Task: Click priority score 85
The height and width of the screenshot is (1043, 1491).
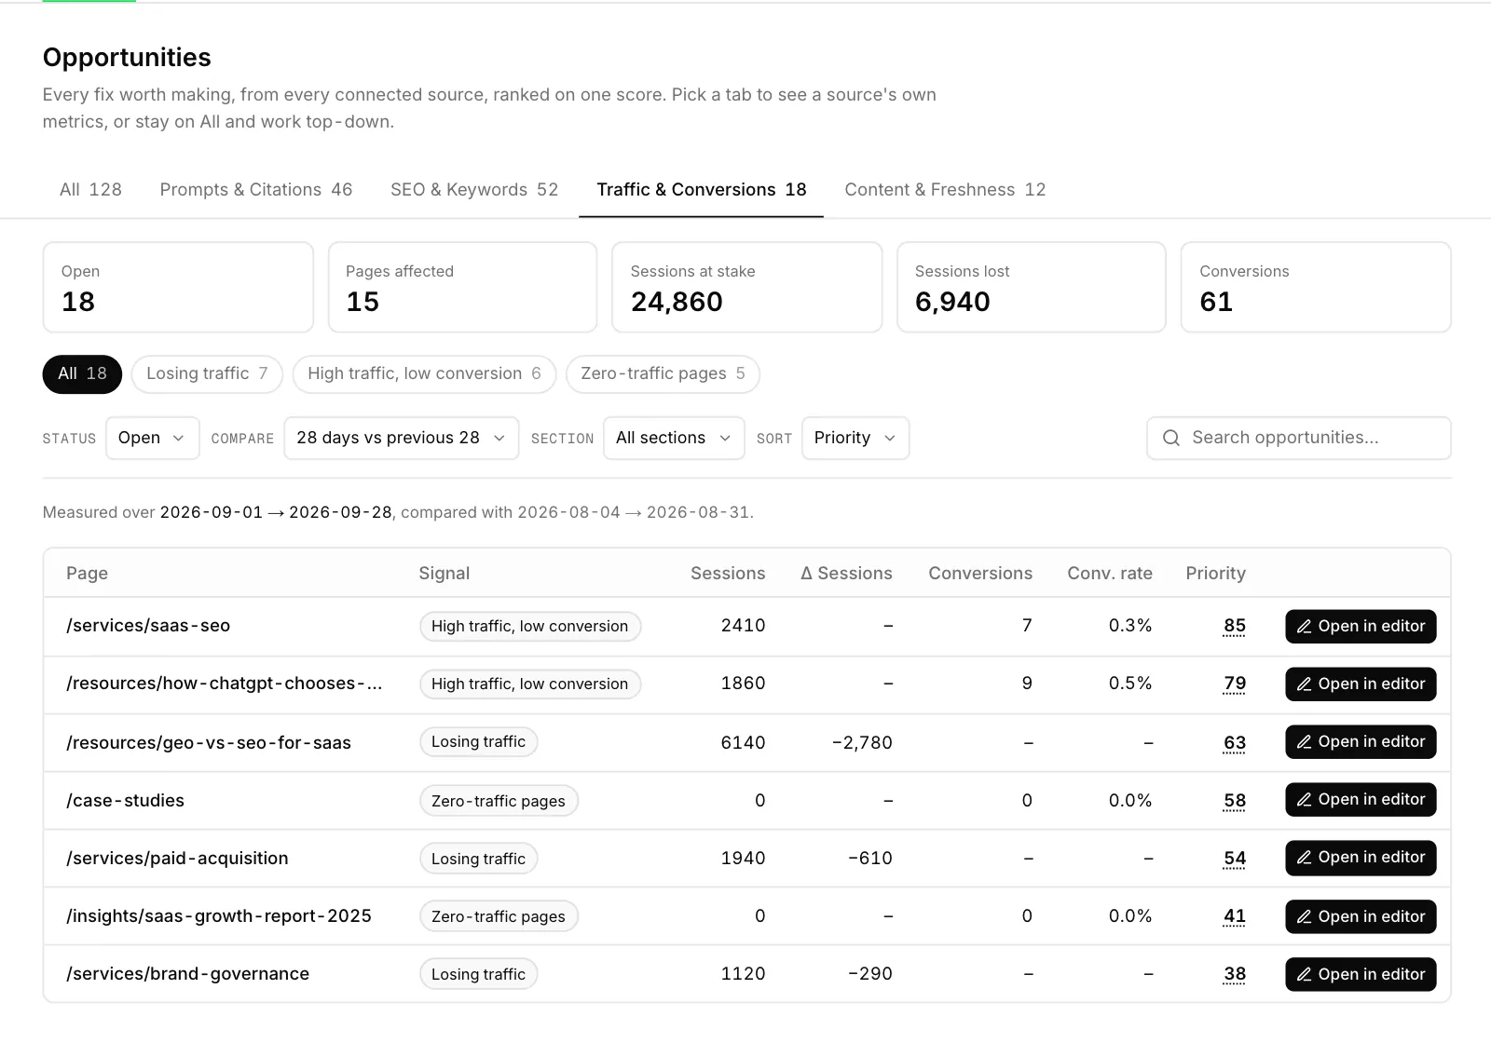Action: point(1234,626)
